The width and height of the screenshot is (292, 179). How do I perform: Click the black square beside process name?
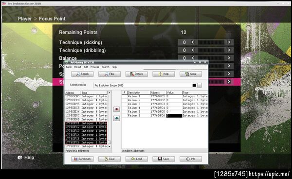point(194,86)
